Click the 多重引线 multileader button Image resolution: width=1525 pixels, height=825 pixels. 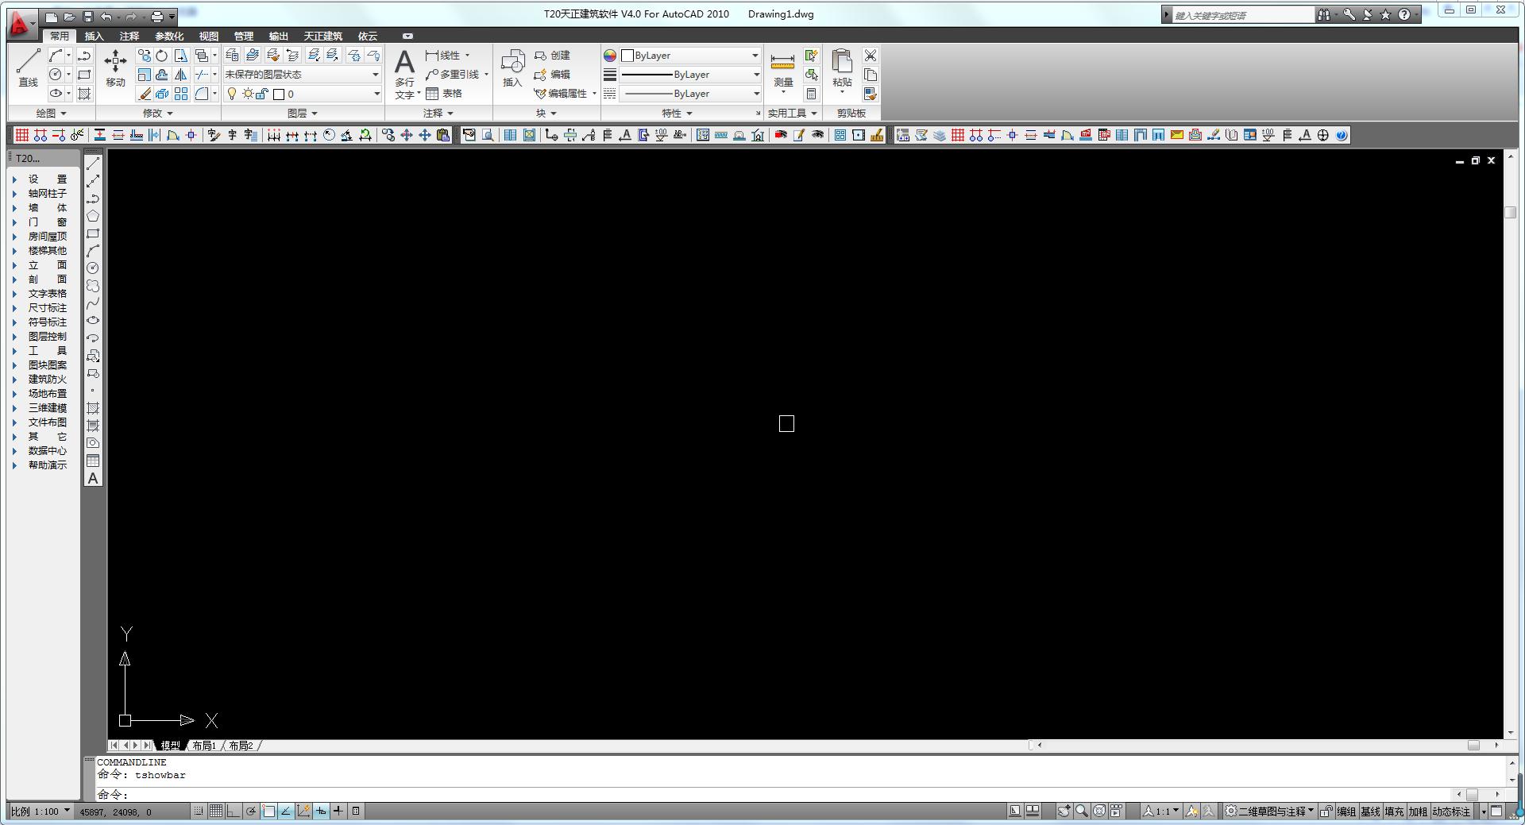pyautogui.click(x=453, y=75)
